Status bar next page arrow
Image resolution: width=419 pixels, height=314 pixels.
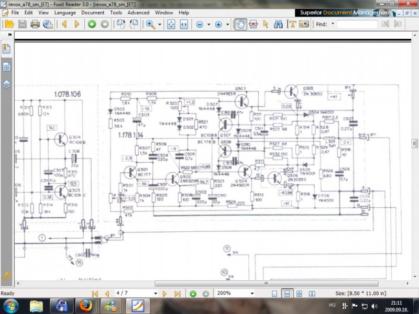[164, 294]
